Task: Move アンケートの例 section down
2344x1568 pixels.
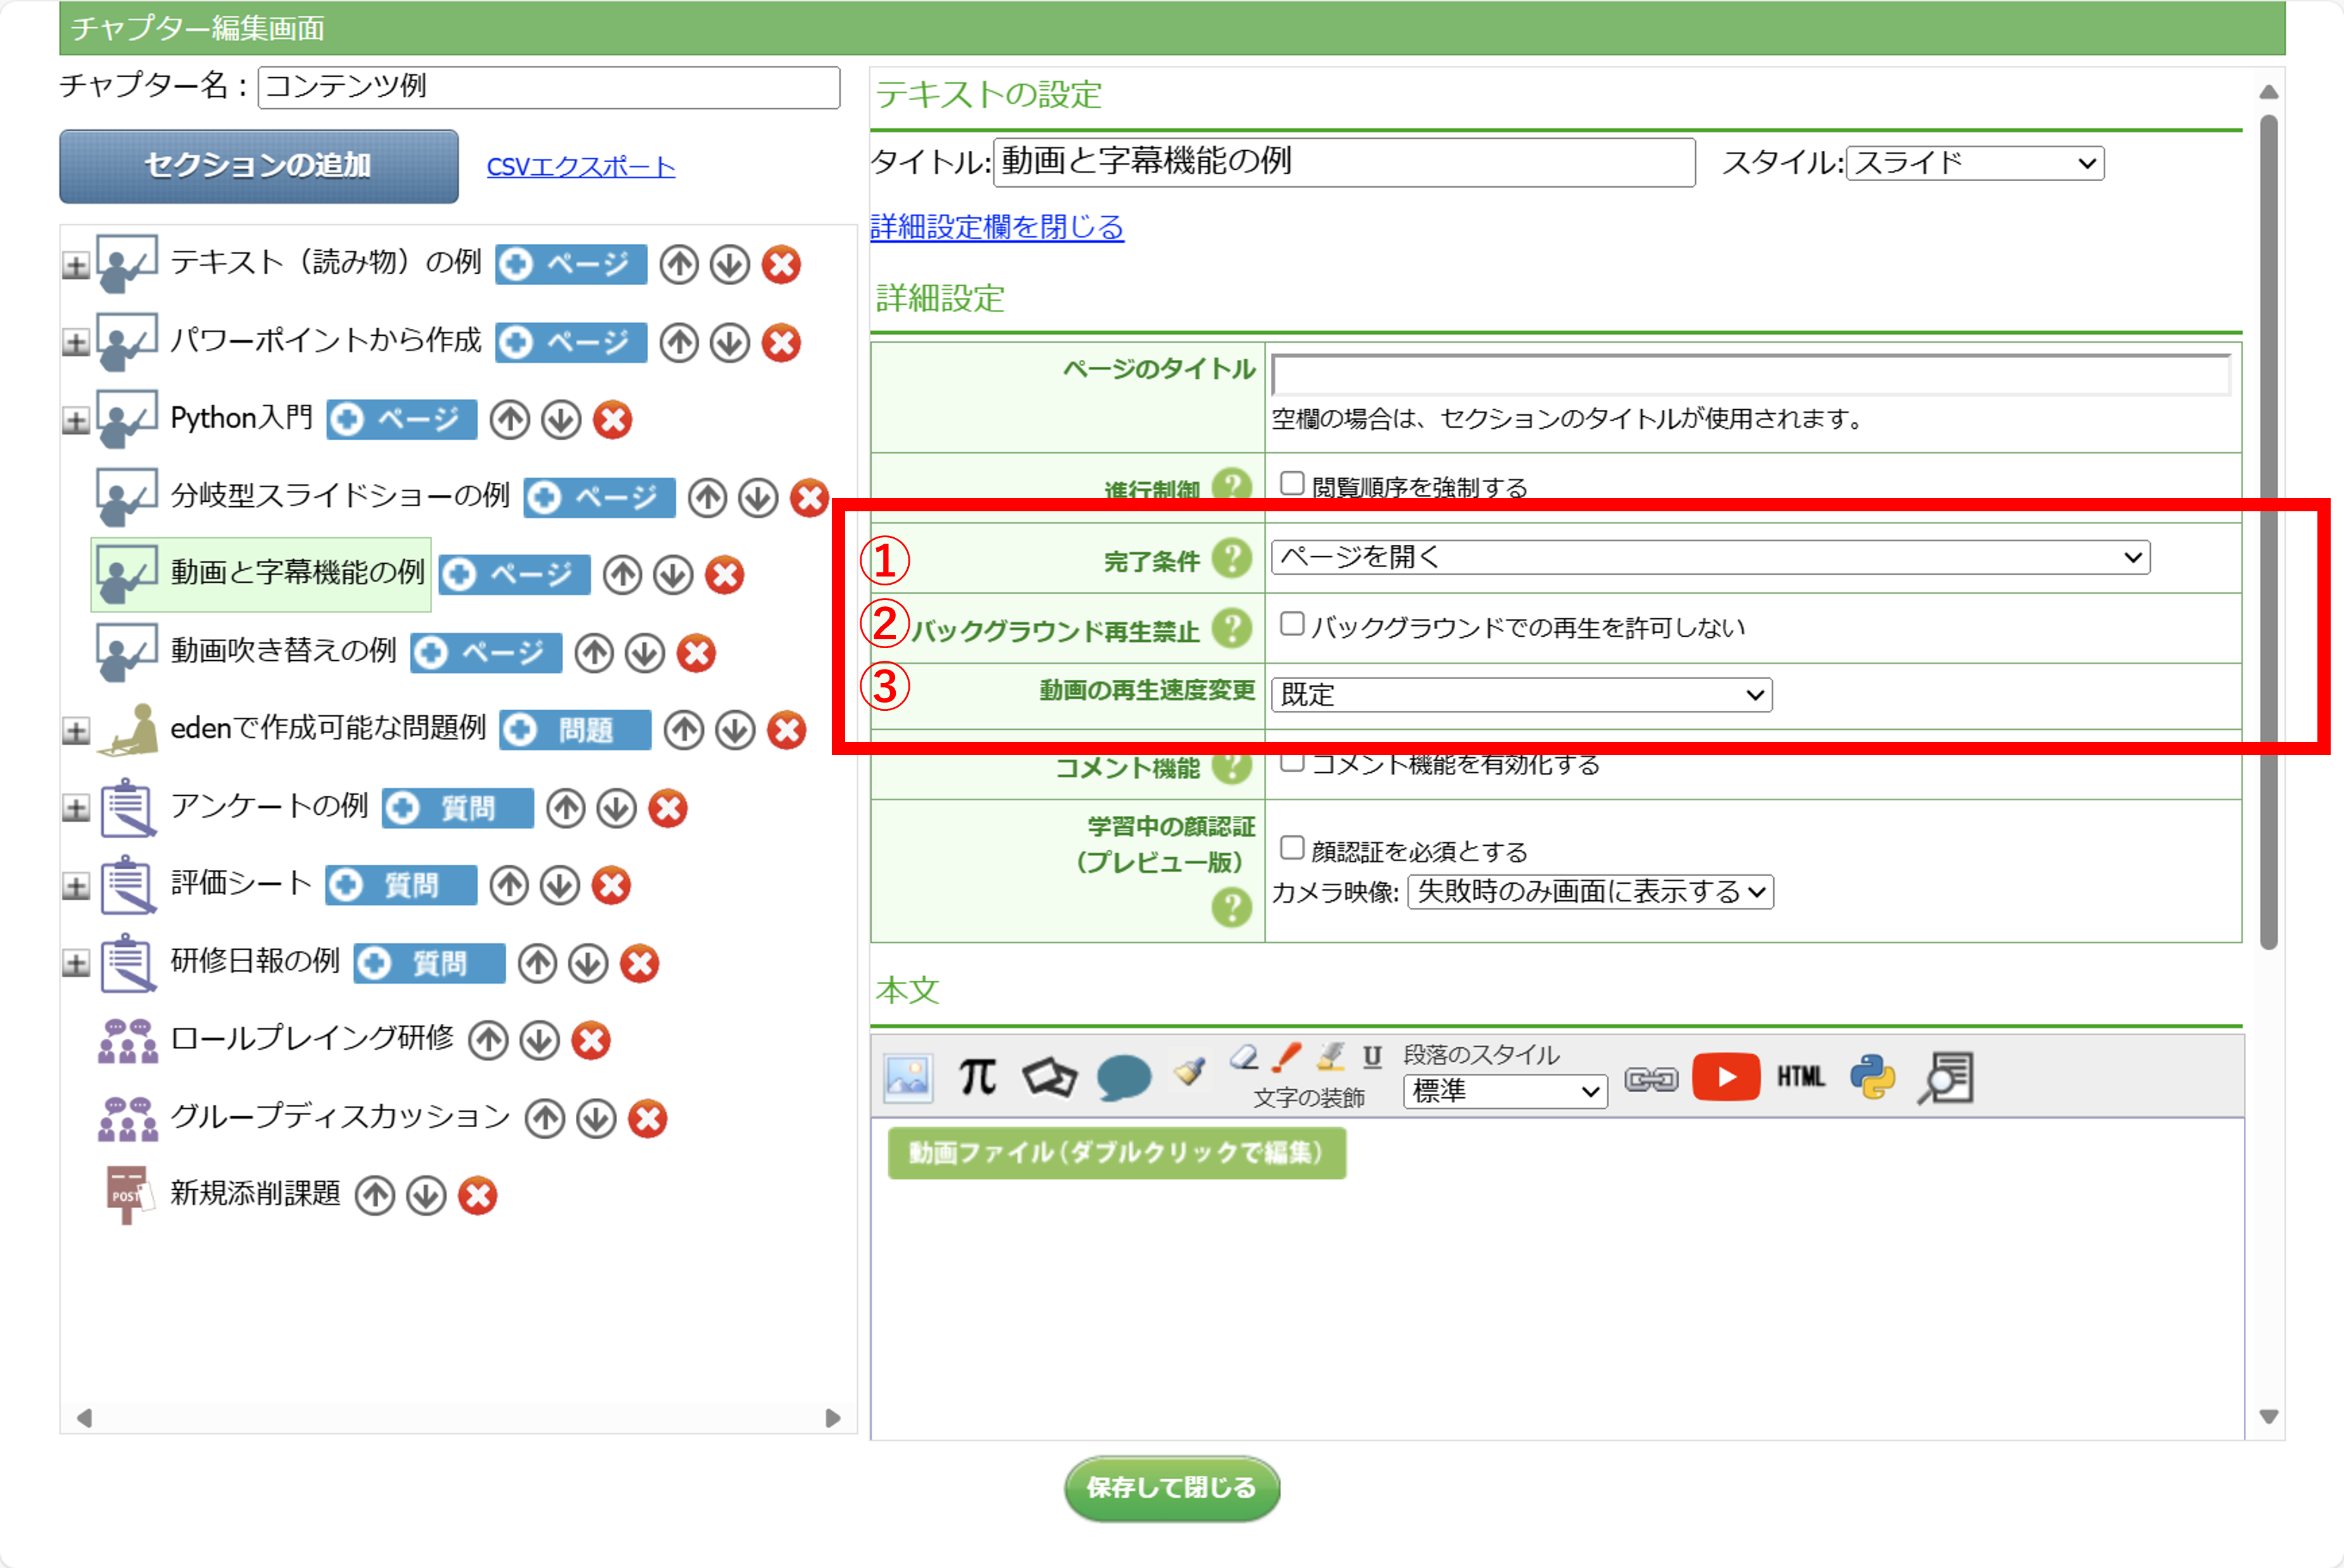Action: [617, 808]
